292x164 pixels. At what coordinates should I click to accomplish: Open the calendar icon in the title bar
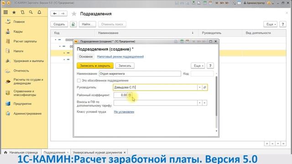click(210, 3)
